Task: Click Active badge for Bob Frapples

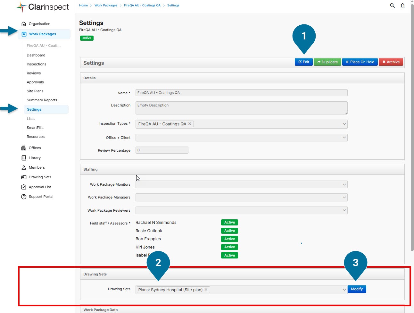Action: coord(229,239)
